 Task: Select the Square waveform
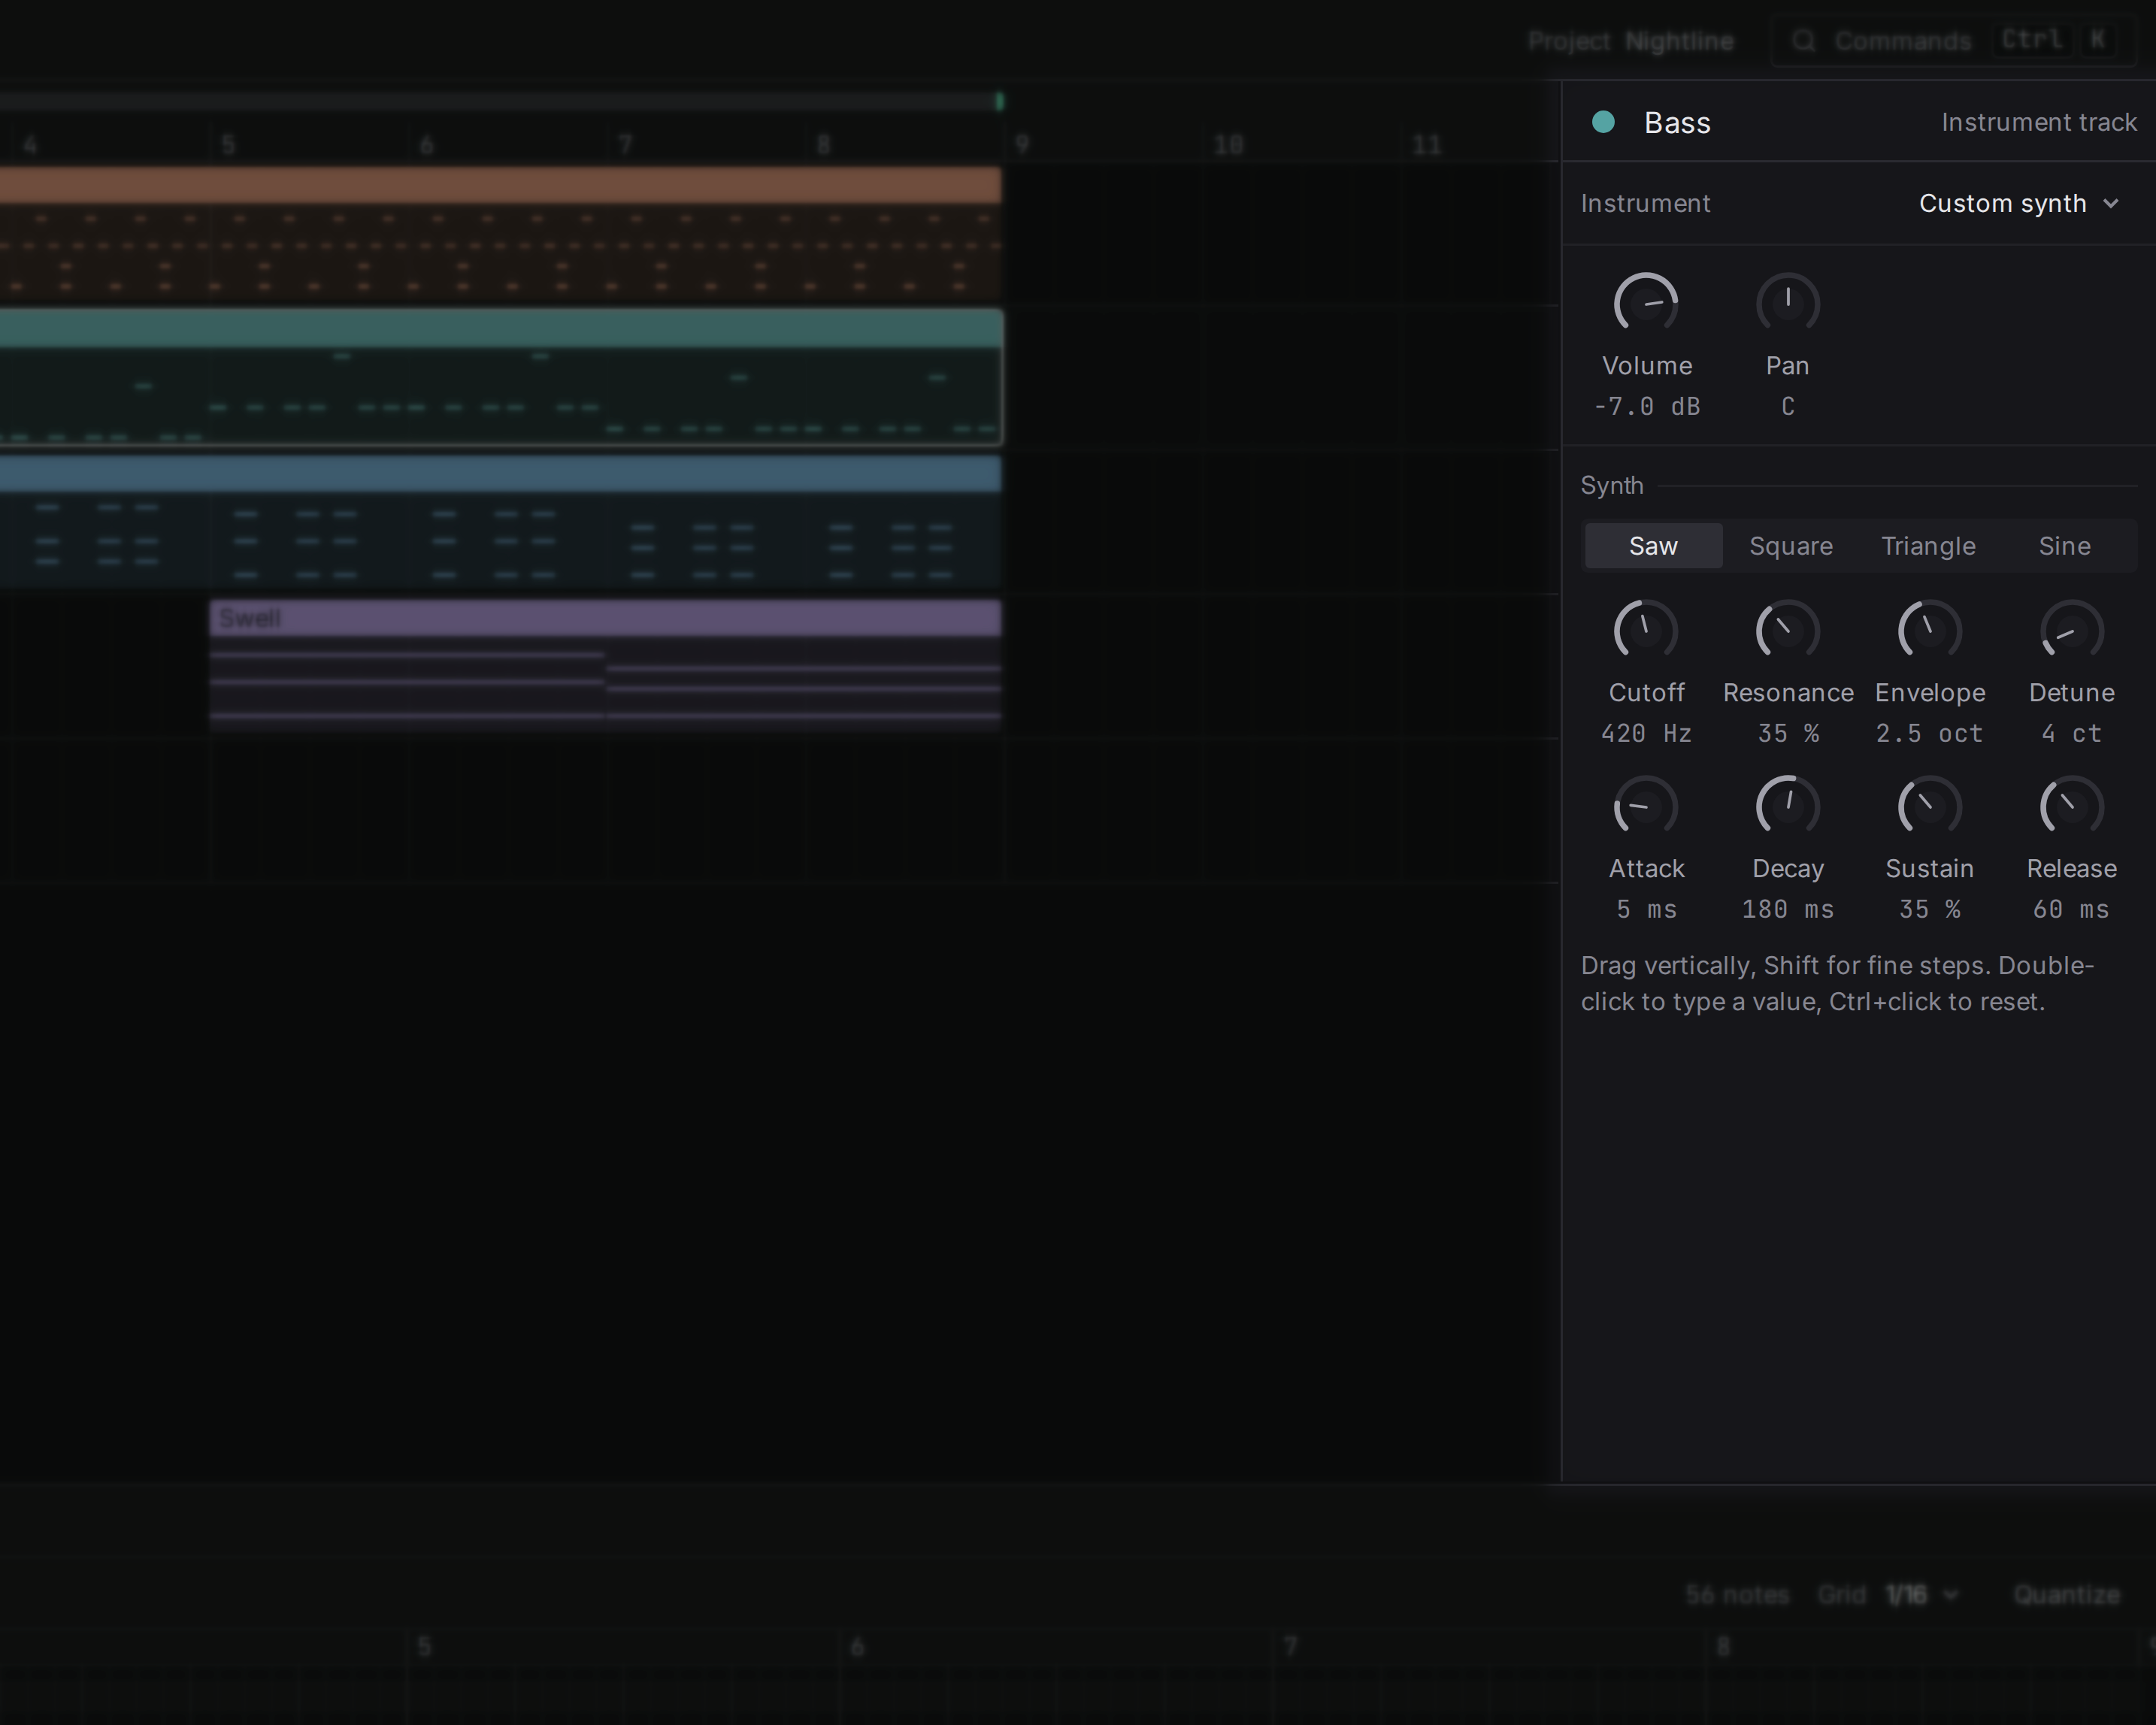click(1791, 546)
